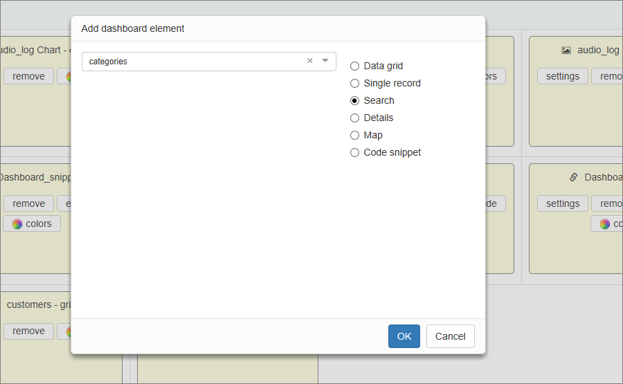This screenshot has height=384, width=623.
Task: Remove the audio_log Chart panel
Action: point(28,76)
